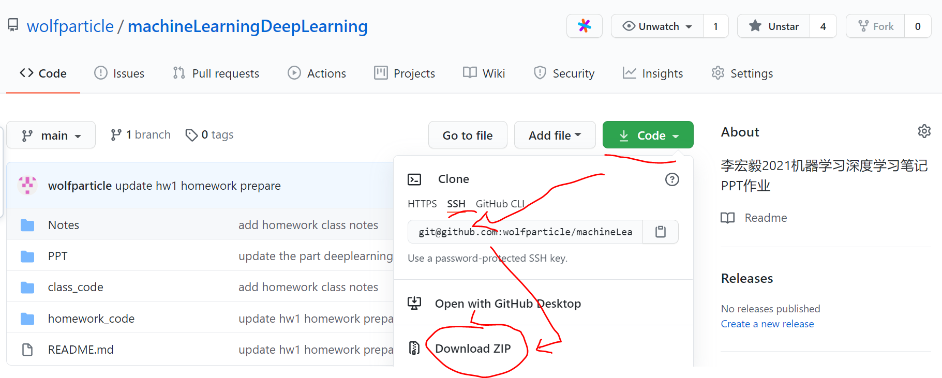Open the Notes folder

(64, 225)
